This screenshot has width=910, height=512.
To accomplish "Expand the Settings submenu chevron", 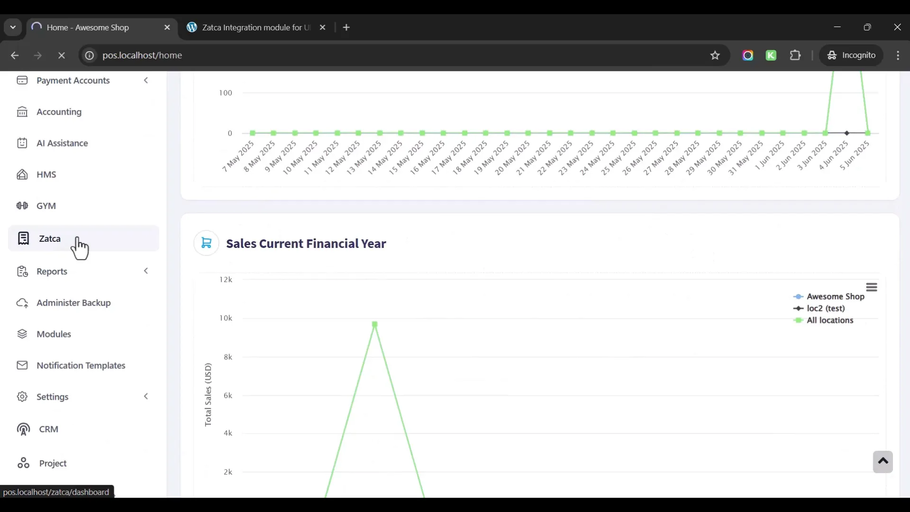I will coord(146,397).
